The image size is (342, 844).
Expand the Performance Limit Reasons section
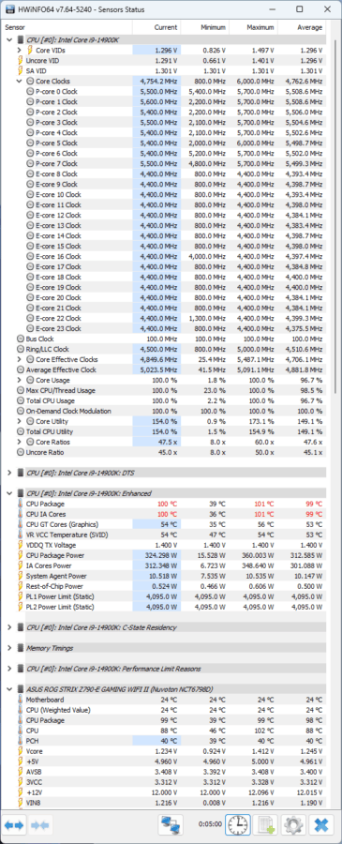click(x=9, y=669)
